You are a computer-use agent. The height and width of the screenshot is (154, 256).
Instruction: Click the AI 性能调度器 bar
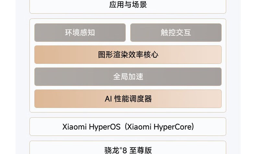[128, 99]
